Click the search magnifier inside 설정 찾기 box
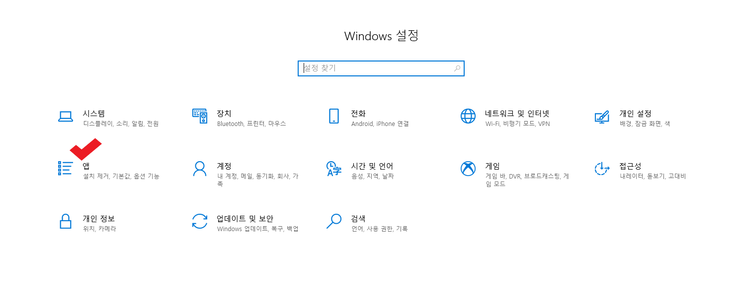736x308 pixels. (457, 68)
